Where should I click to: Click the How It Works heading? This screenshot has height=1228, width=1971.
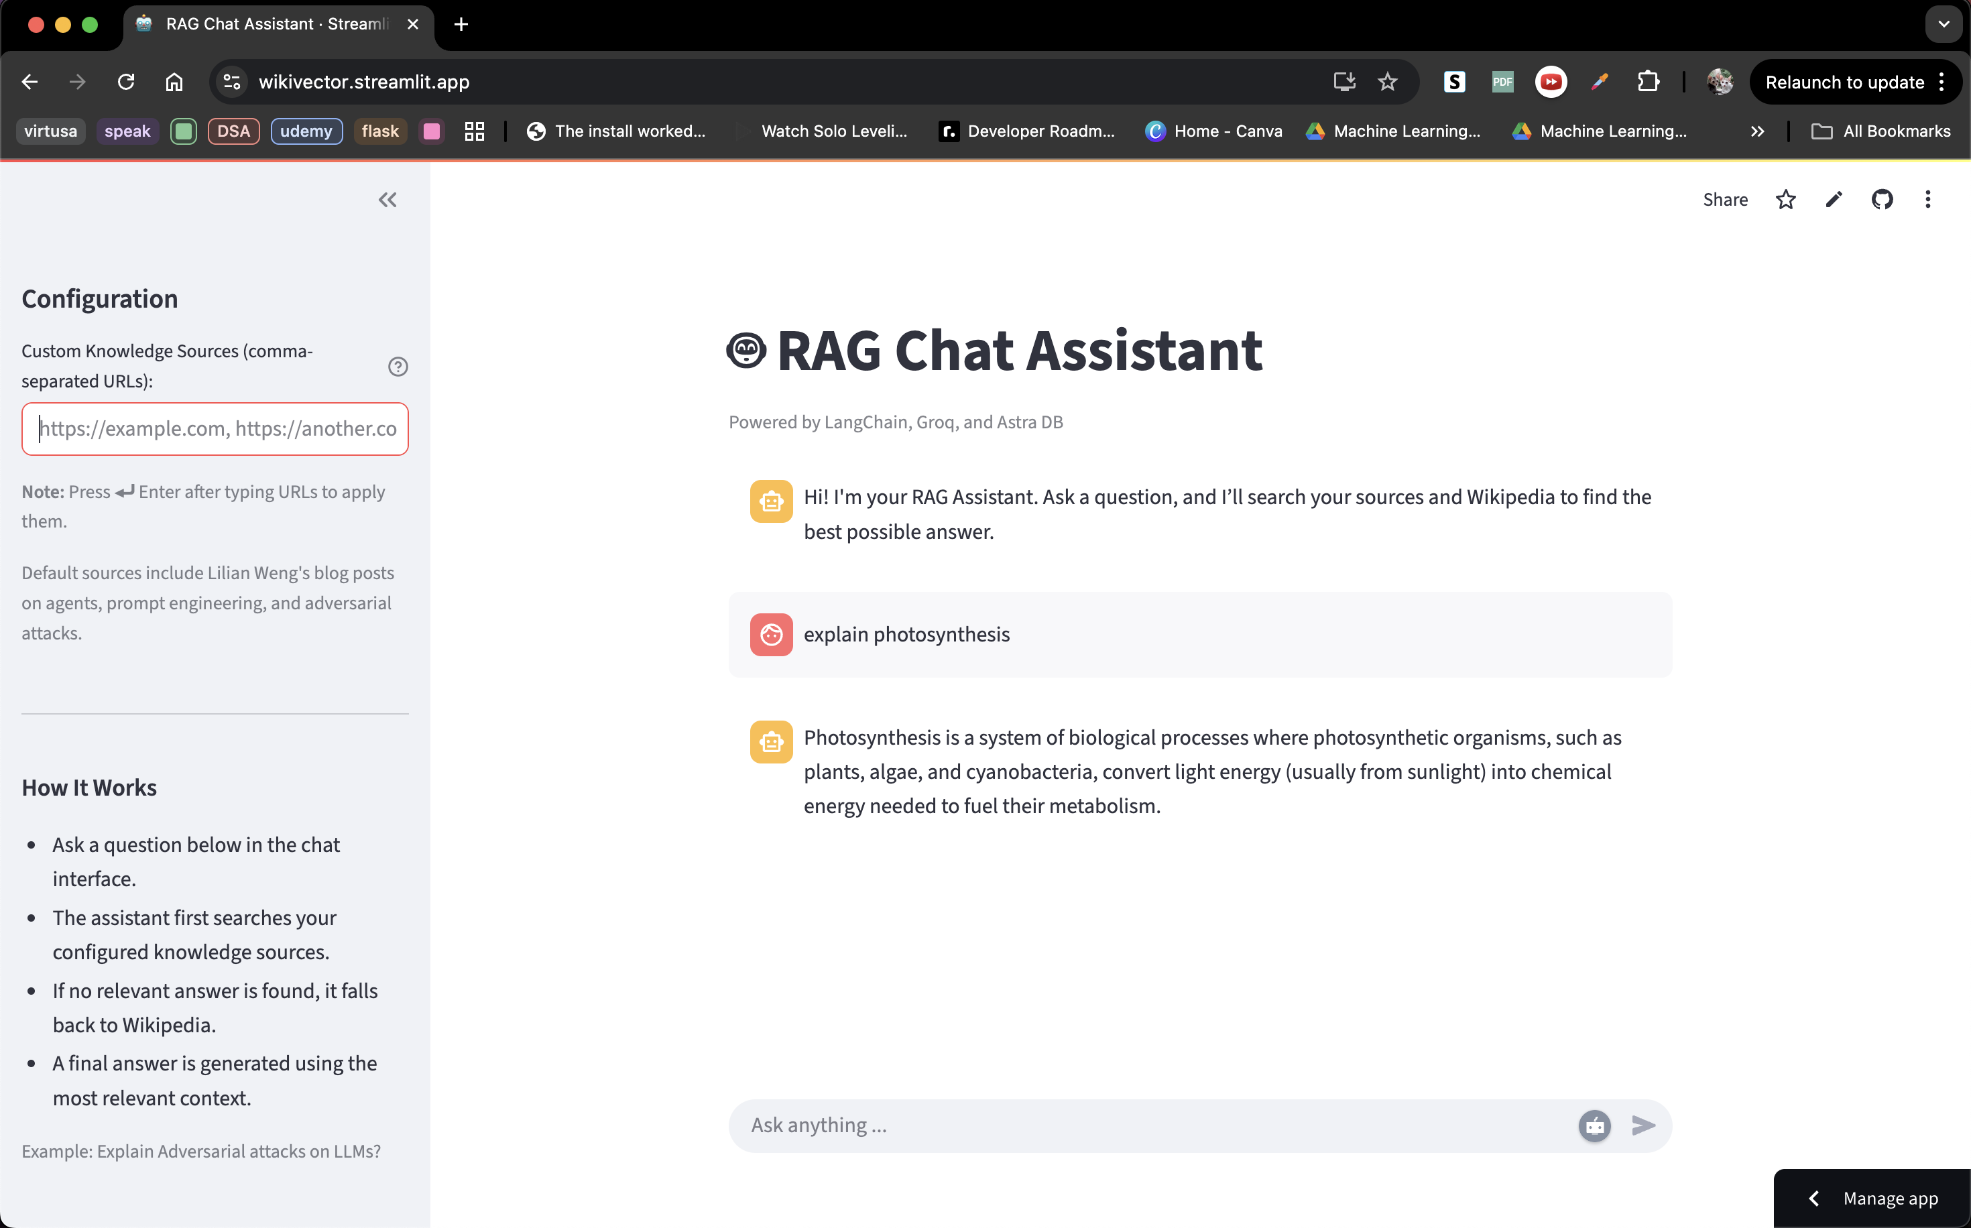(x=89, y=788)
